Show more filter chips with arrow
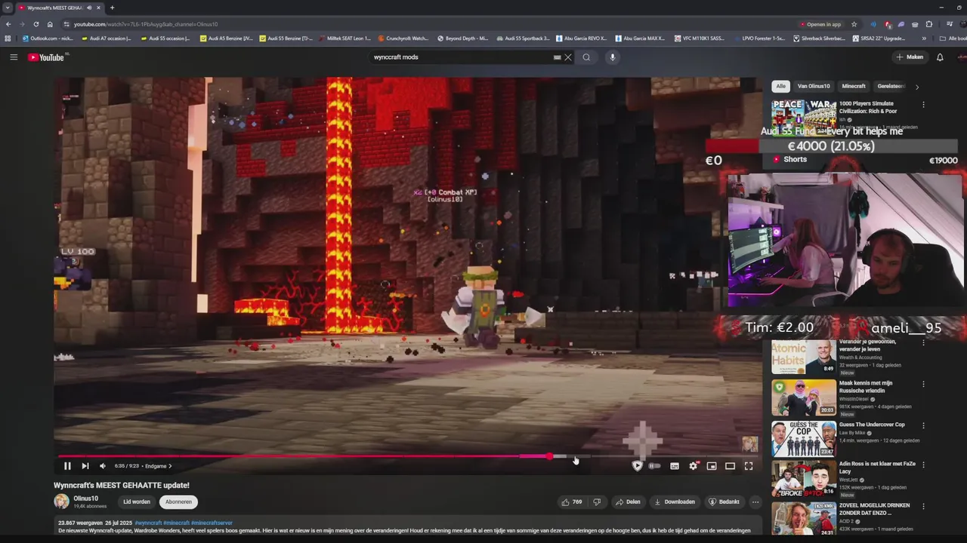Viewport: 967px width, 543px height. pyautogui.click(x=917, y=87)
